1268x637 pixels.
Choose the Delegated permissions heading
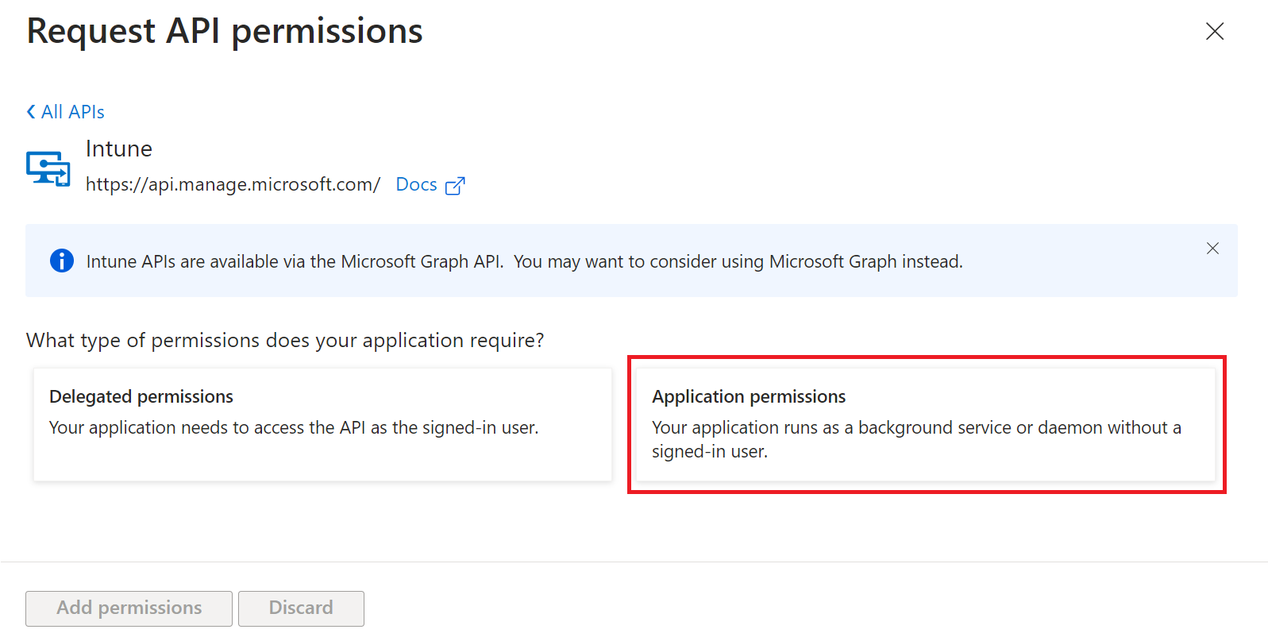tap(141, 396)
